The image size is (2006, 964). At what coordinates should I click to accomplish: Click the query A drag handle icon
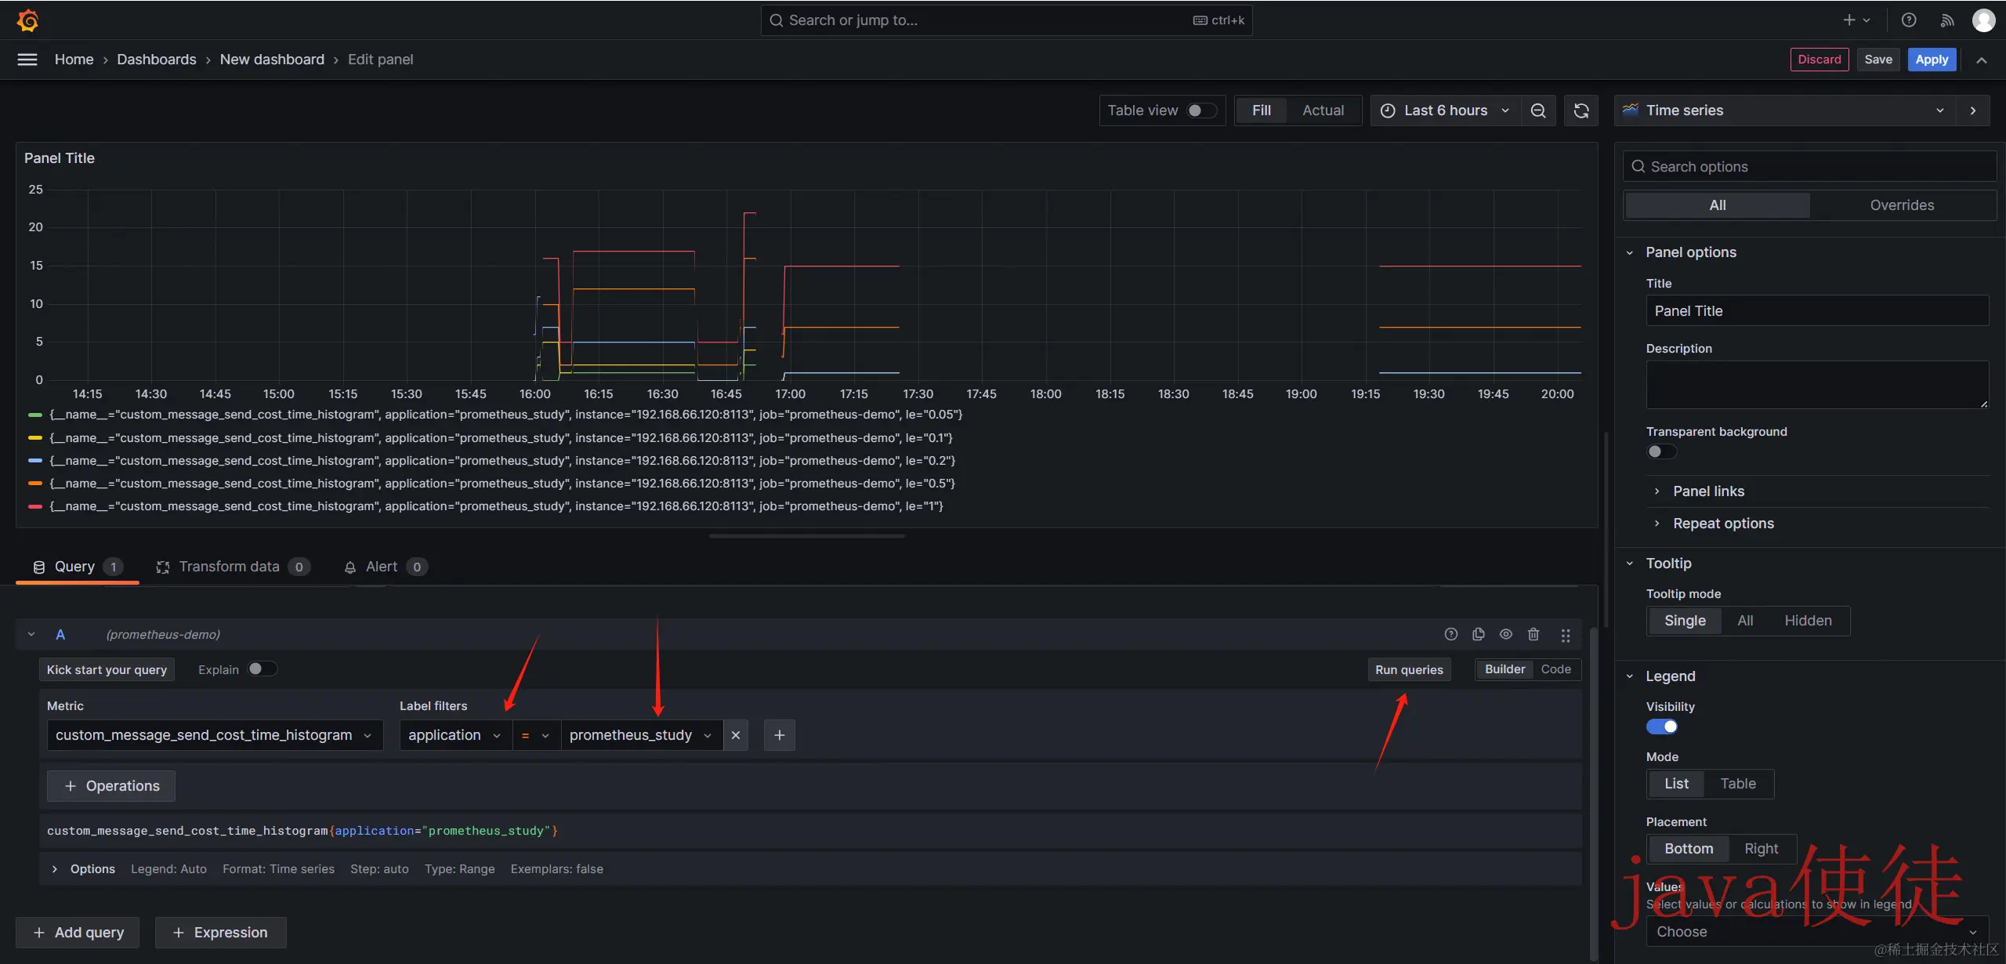coord(1566,635)
